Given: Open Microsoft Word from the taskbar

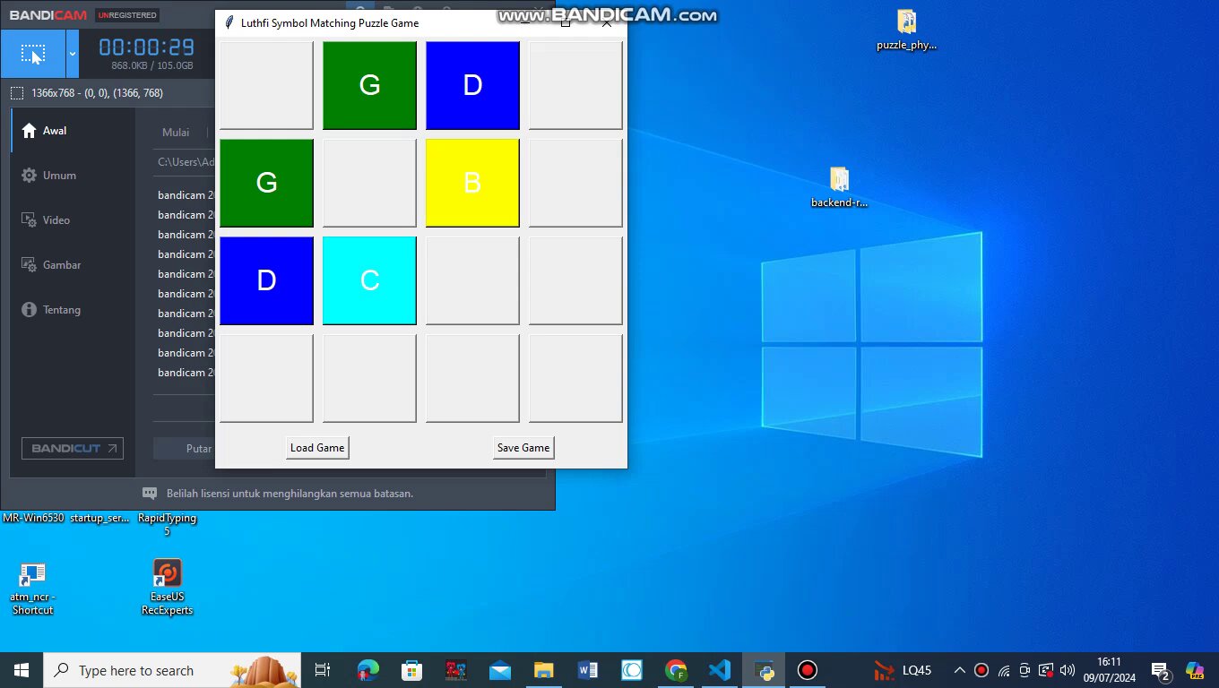Looking at the screenshot, I should 588,670.
